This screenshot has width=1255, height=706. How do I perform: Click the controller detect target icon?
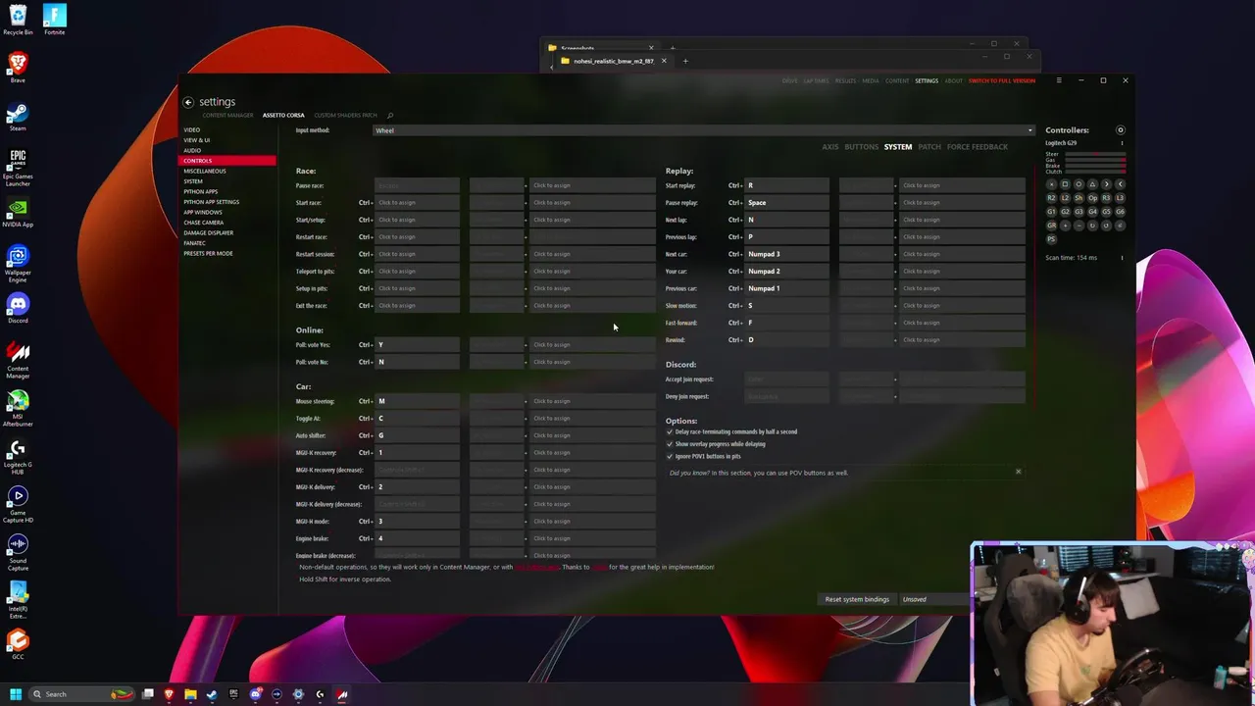1121,130
